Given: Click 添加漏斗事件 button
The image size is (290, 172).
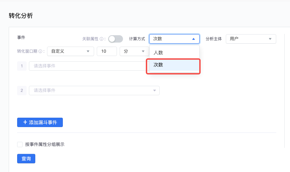Looking at the screenshot, I should [40, 122].
